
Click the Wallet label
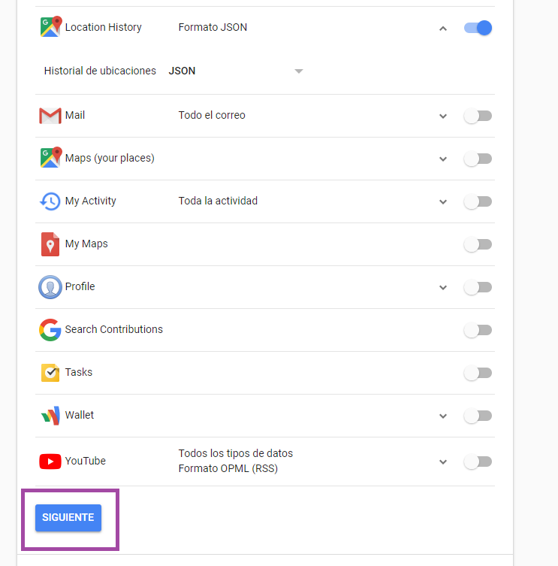point(80,415)
